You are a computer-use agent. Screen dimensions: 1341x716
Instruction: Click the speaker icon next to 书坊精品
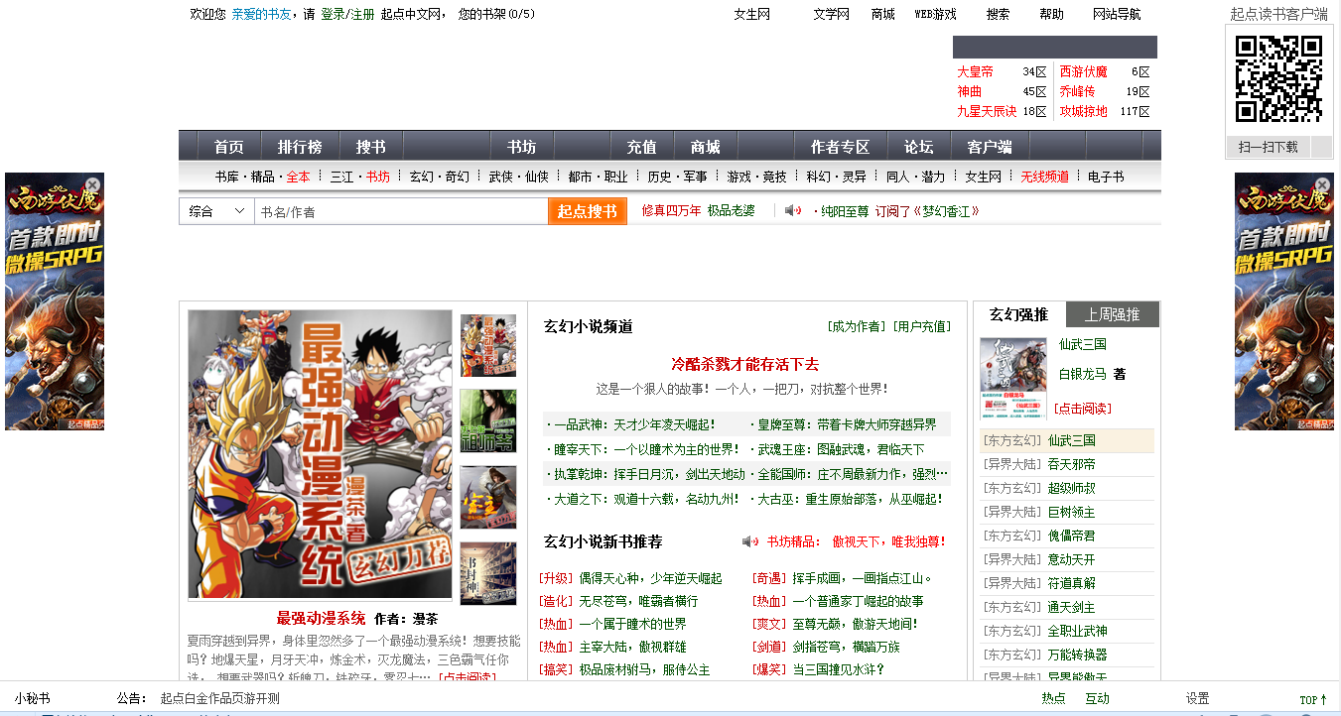(750, 541)
